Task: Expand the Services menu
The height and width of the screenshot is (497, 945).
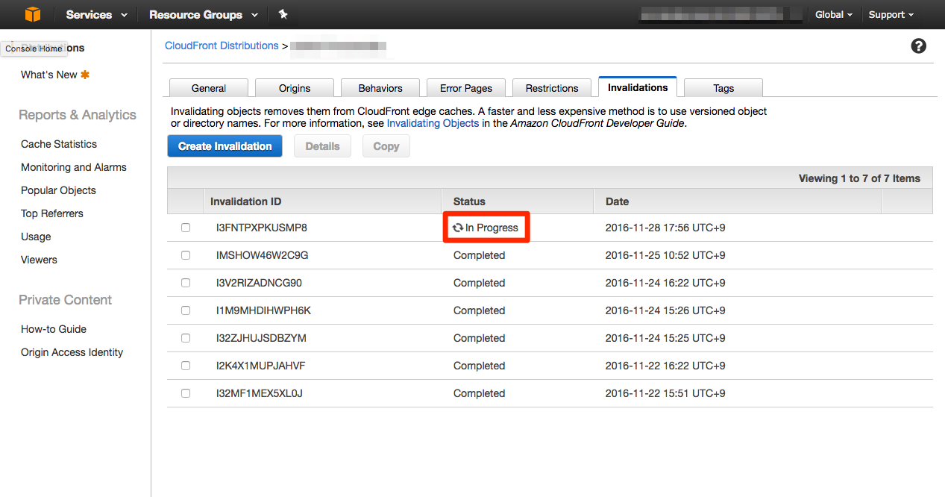Action: pyautogui.click(x=95, y=13)
